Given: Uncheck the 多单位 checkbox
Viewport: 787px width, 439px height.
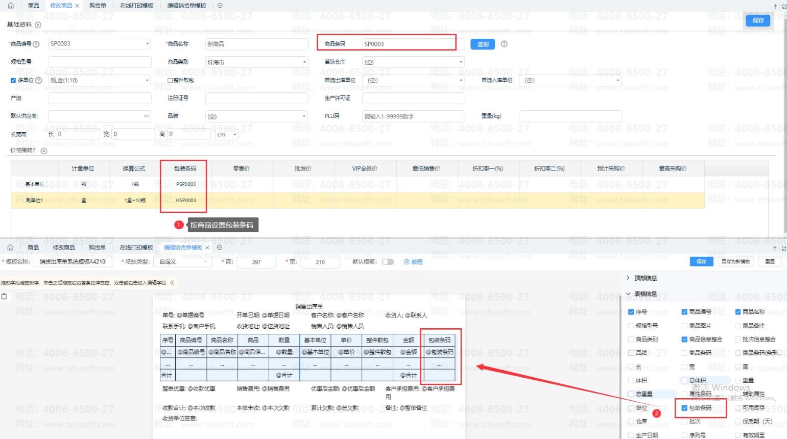Looking at the screenshot, I should (13, 80).
